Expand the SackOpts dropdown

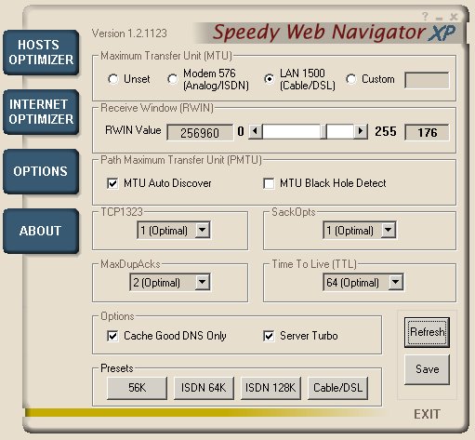tap(389, 230)
